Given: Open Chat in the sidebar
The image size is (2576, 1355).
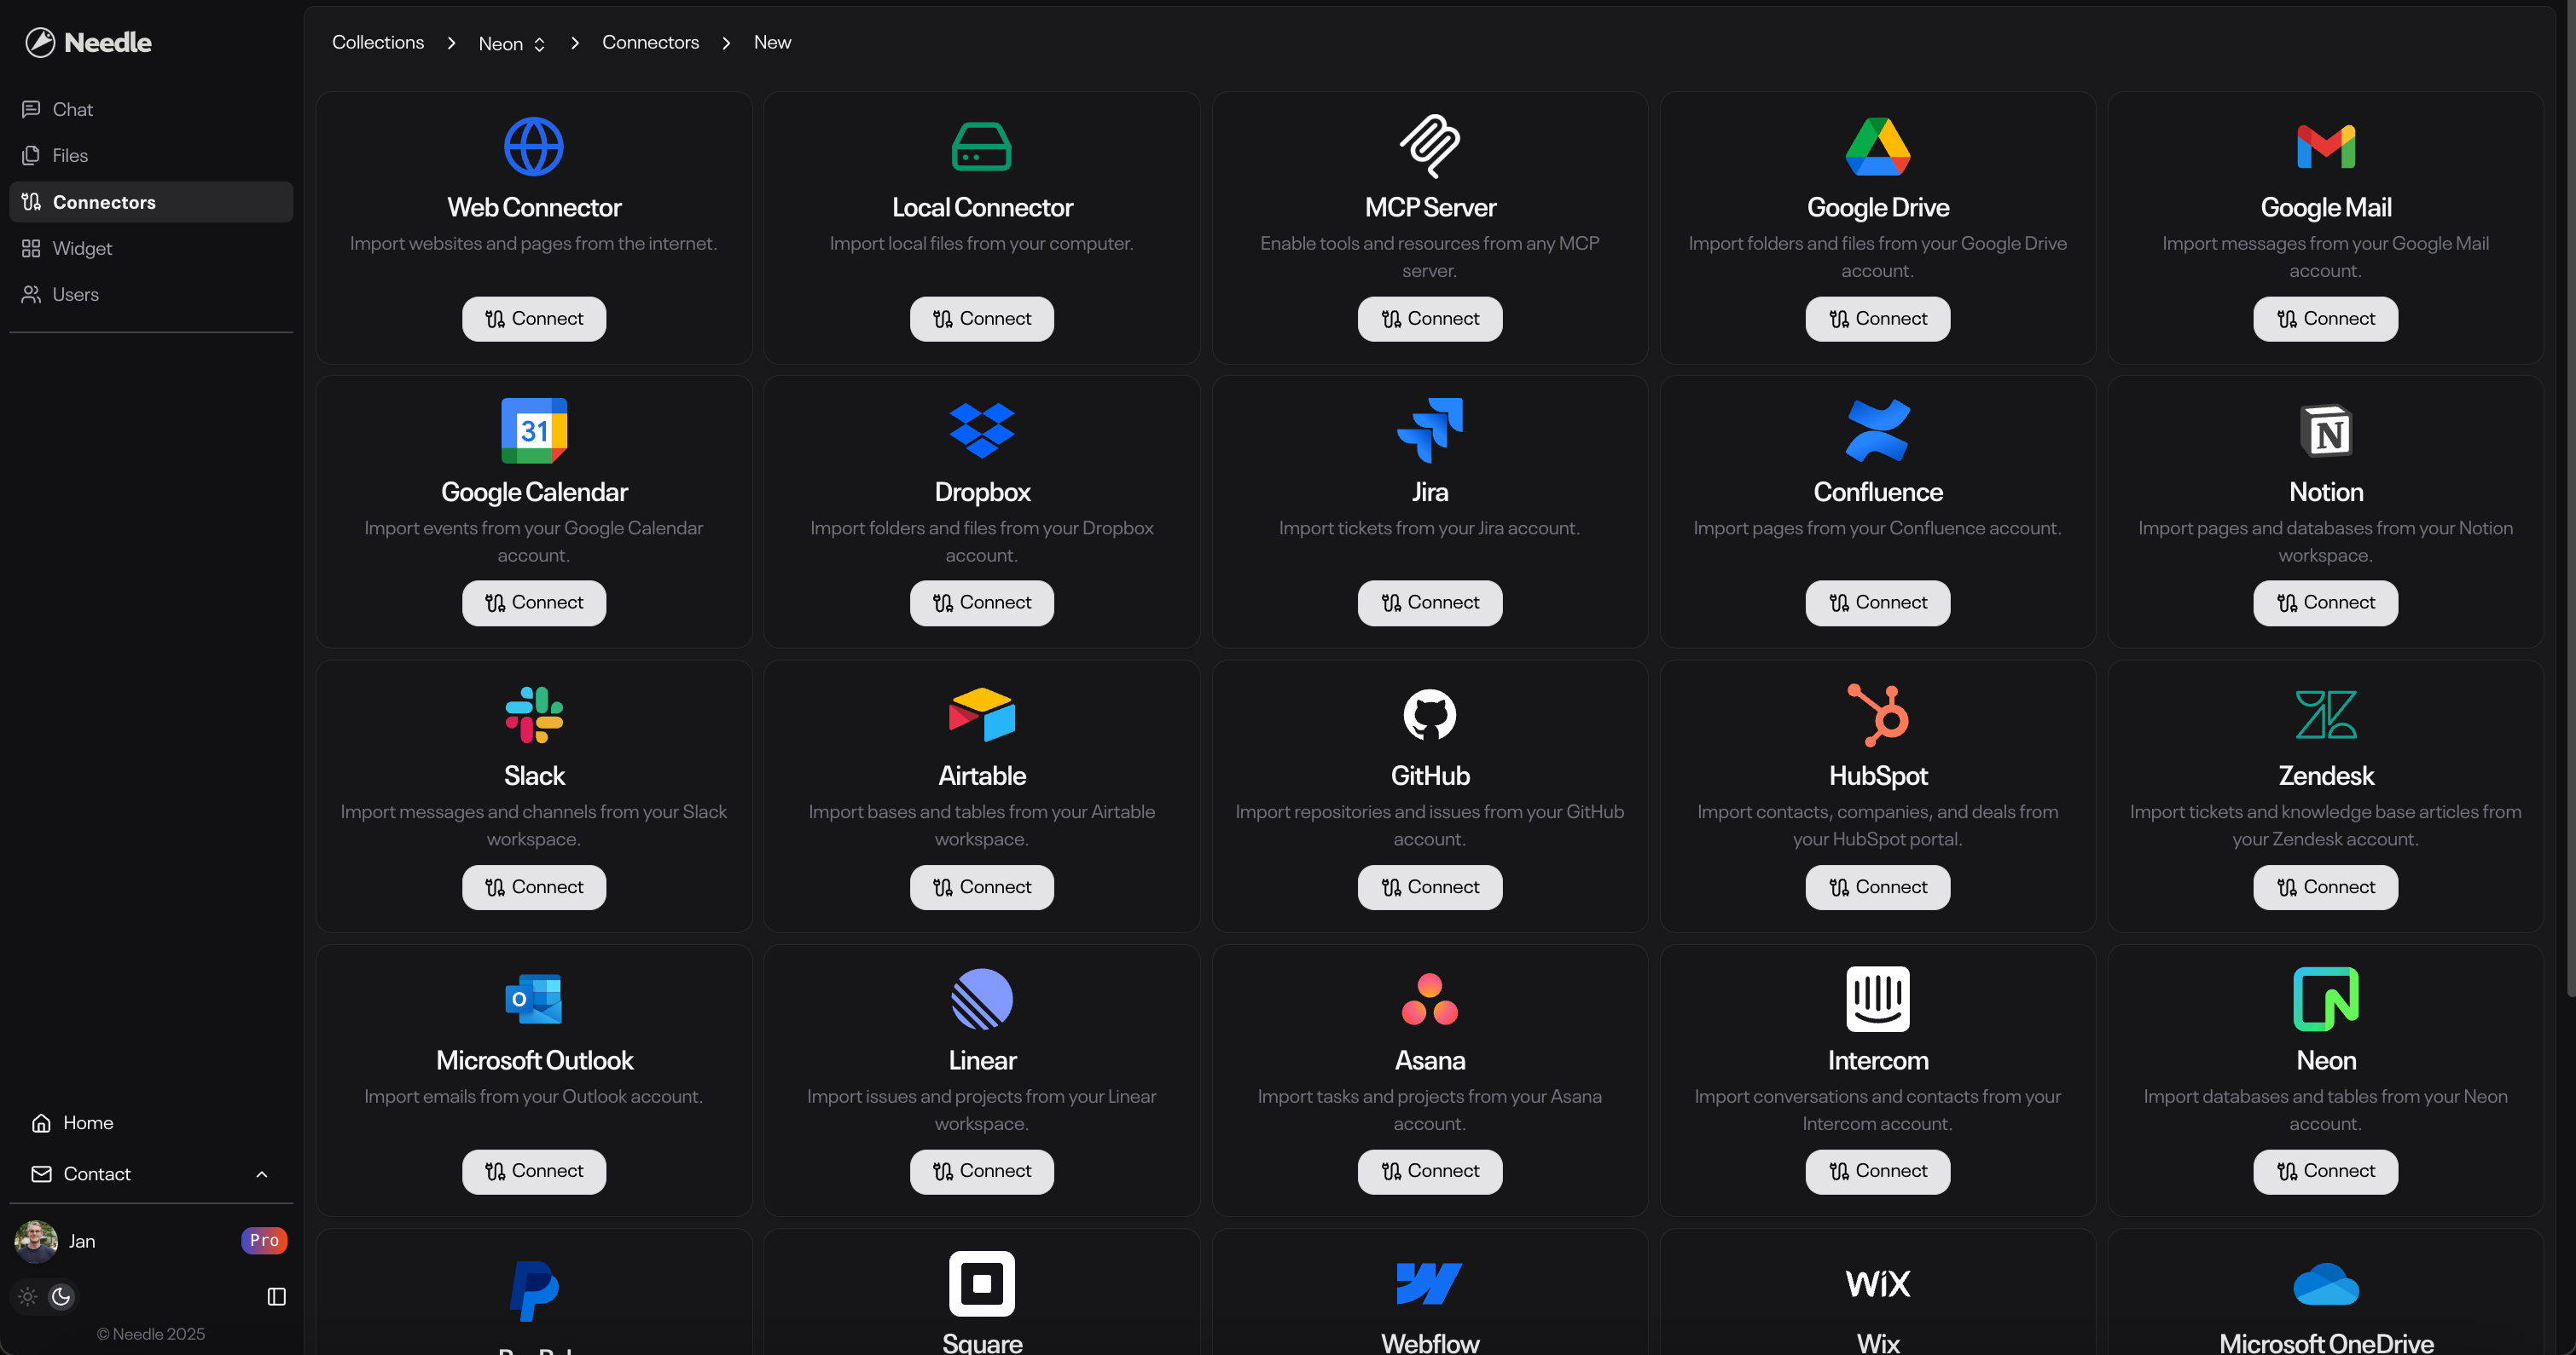Looking at the screenshot, I should [72, 109].
